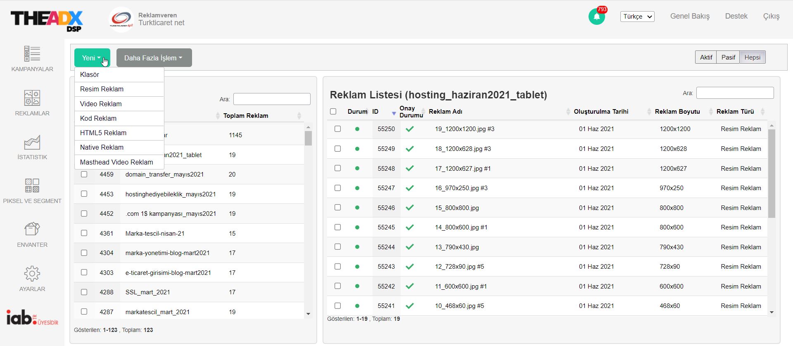Open the Ayarlar gear icon
This screenshot has width=793, height=346.
coord(32,273)
